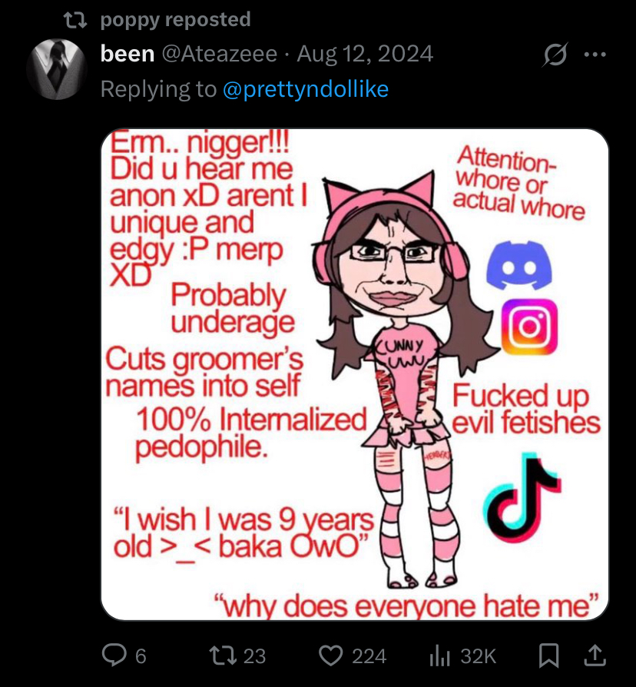Open the Grok explain-post icon

(555, 55)
